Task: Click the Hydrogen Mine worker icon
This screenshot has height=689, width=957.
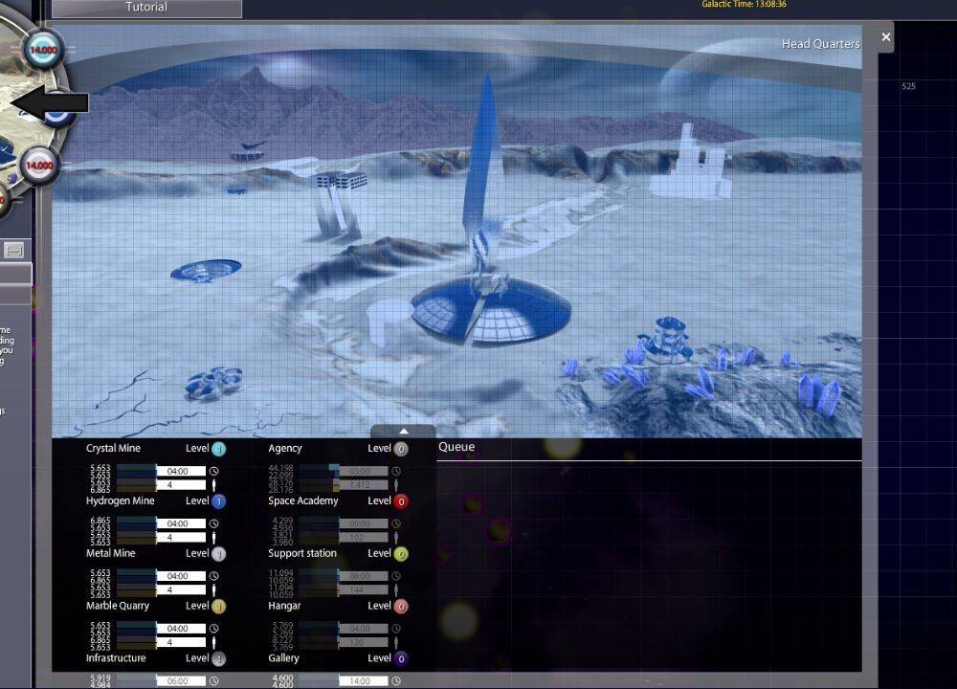Action: [213, 538]
